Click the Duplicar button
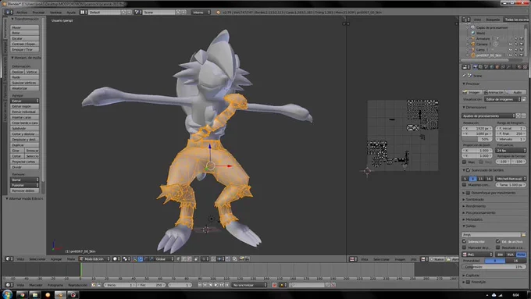531x299 pixels. 24,145
